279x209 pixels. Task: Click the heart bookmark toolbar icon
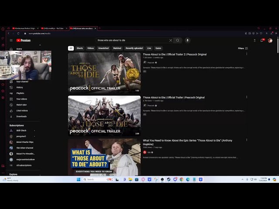(261, 33)
